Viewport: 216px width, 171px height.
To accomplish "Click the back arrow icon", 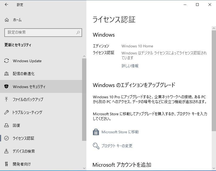I will click(x=6, y=5).
